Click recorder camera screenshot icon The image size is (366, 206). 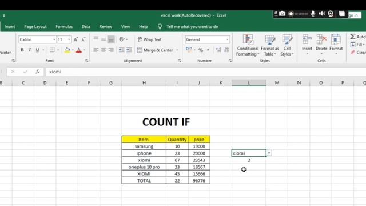[282, 14]
